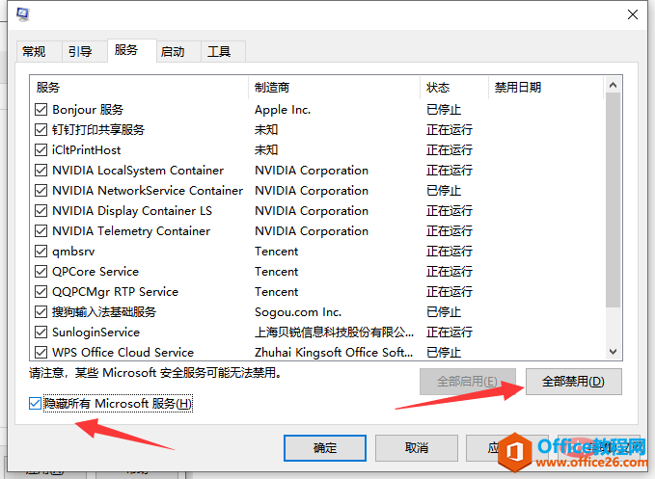Click the 正在运行 status of SunloginService
The height and width of the screenshot is (479, 655).
(x=450, y=333)
